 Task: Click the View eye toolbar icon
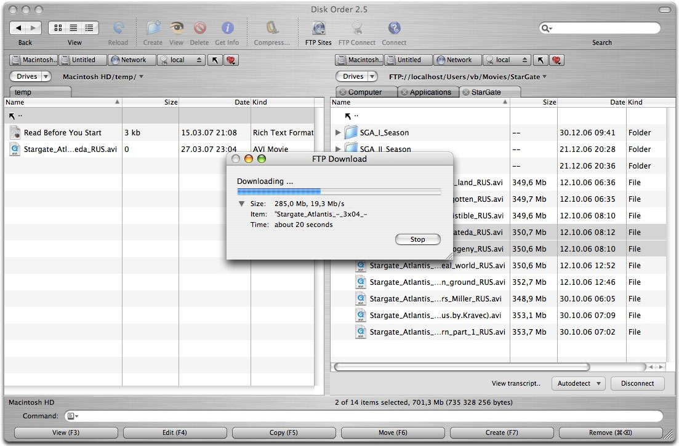[x=176, y=28]
